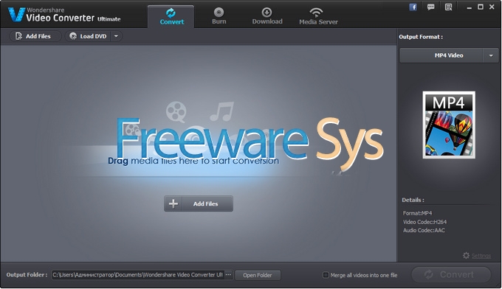Open the Settings link with gear icon
The height and width of the screenshot is (289, 502).
coord(477,256)
